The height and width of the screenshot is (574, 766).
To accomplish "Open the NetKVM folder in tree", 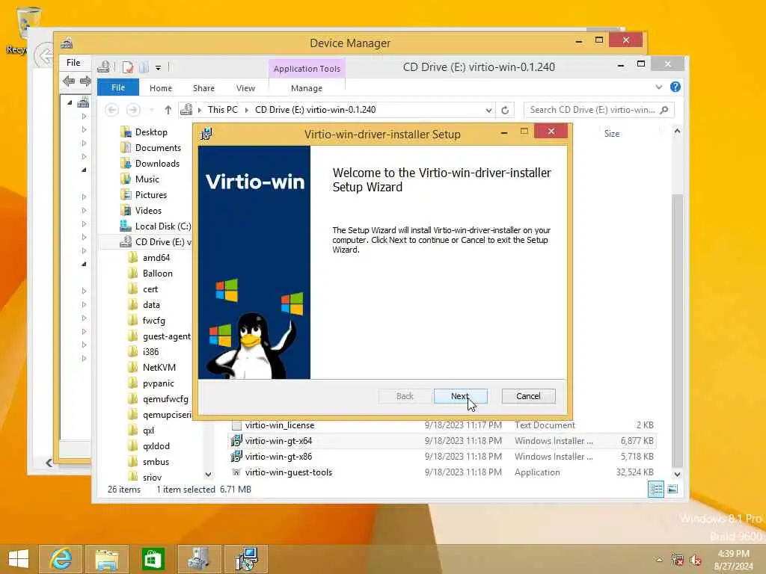I will (x=159, y=367).
